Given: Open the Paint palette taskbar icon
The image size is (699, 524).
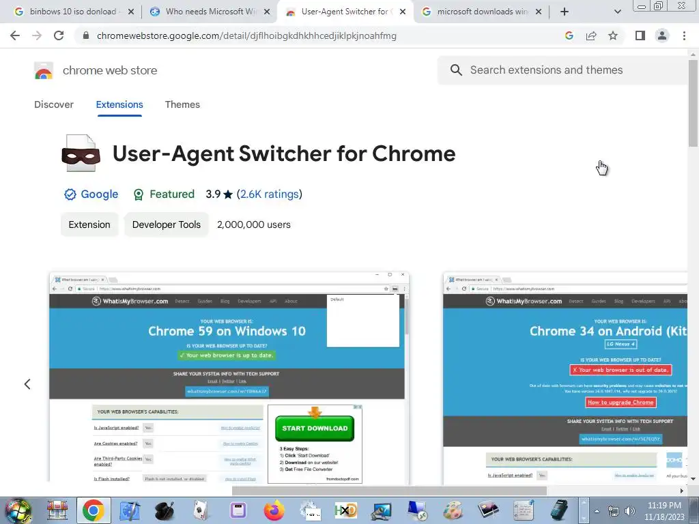Looking at the screenshot, I should (453, 510).
